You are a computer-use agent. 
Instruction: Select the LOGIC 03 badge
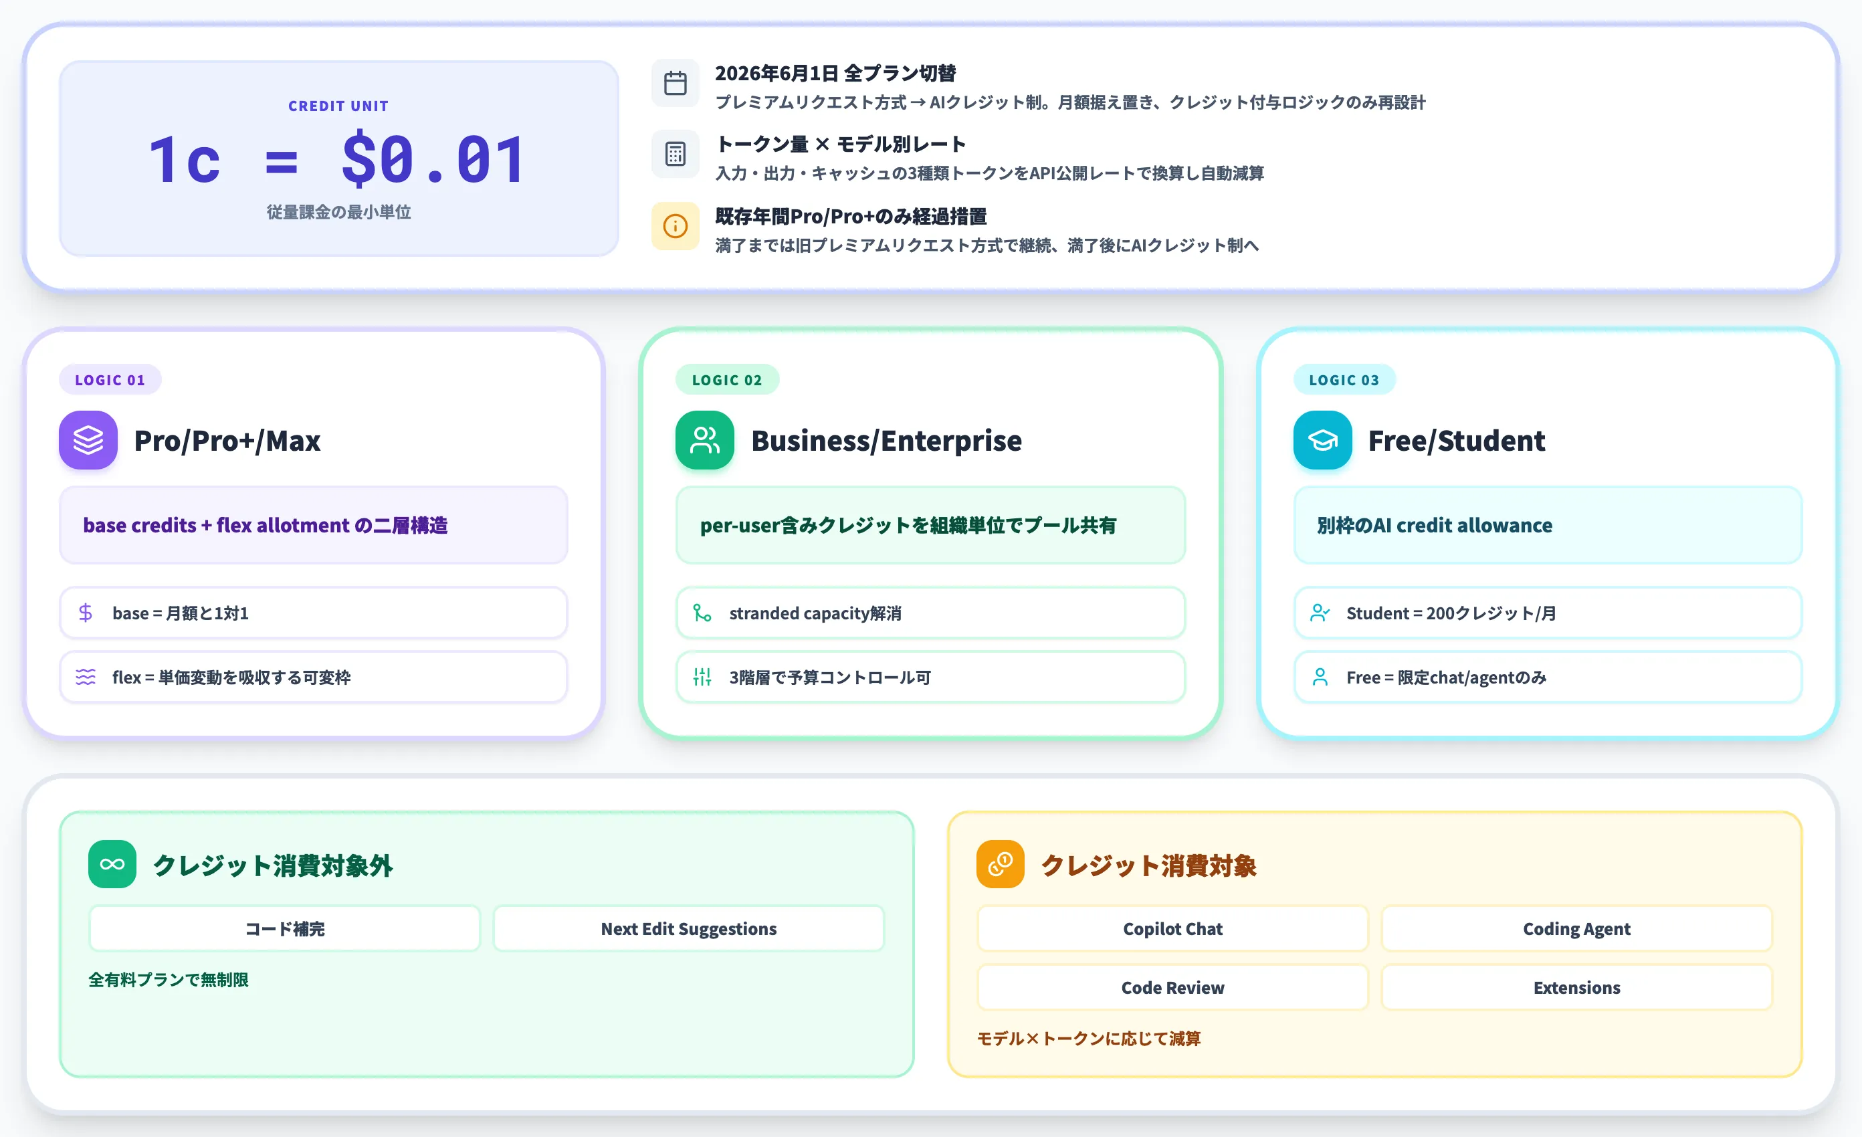(x=1344, y=380)
